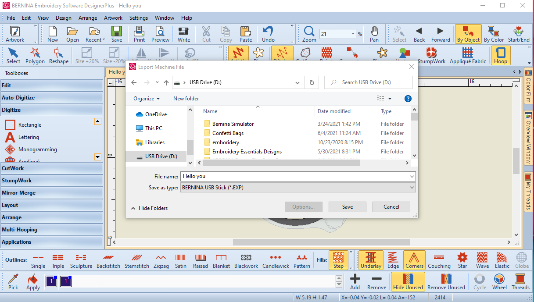Toggle Hide Unused colors
The image size is (534, 302).
pos(408,282)
